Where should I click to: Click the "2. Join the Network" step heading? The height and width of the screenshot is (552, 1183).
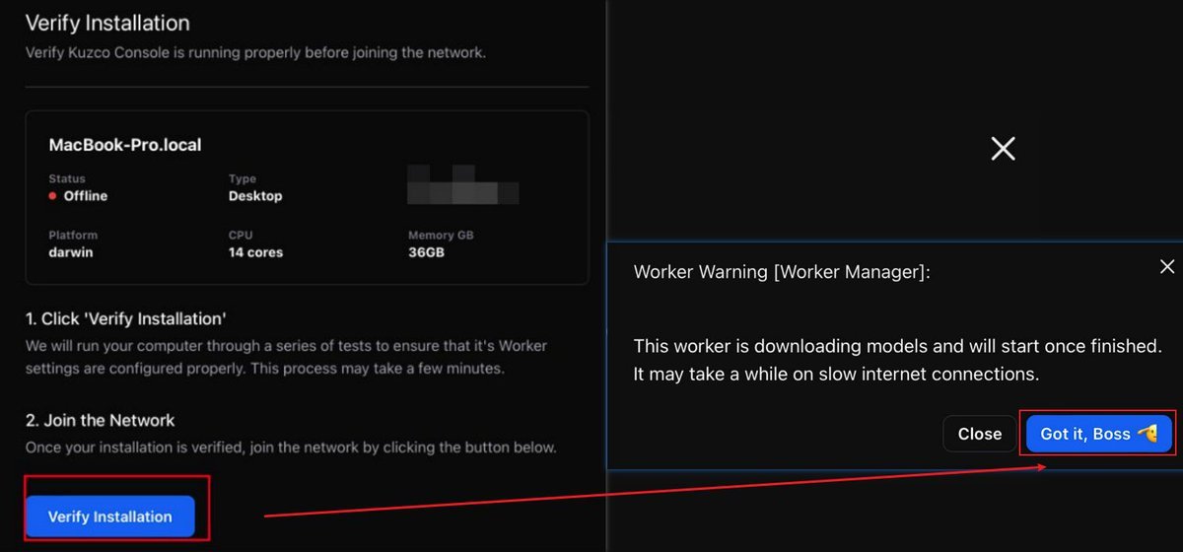101,420
